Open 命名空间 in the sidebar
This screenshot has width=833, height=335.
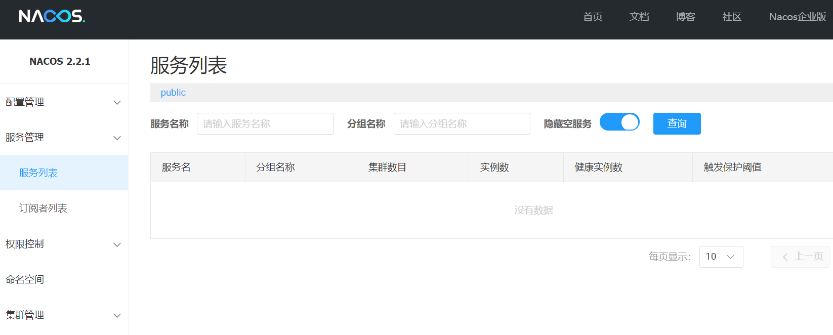tap(24, 280)
